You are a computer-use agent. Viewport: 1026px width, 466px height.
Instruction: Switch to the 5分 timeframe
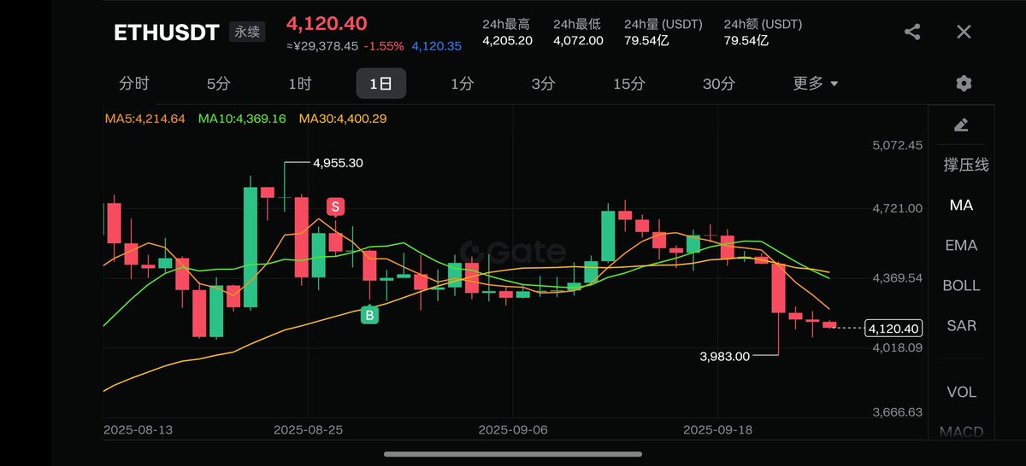point(218,84)
